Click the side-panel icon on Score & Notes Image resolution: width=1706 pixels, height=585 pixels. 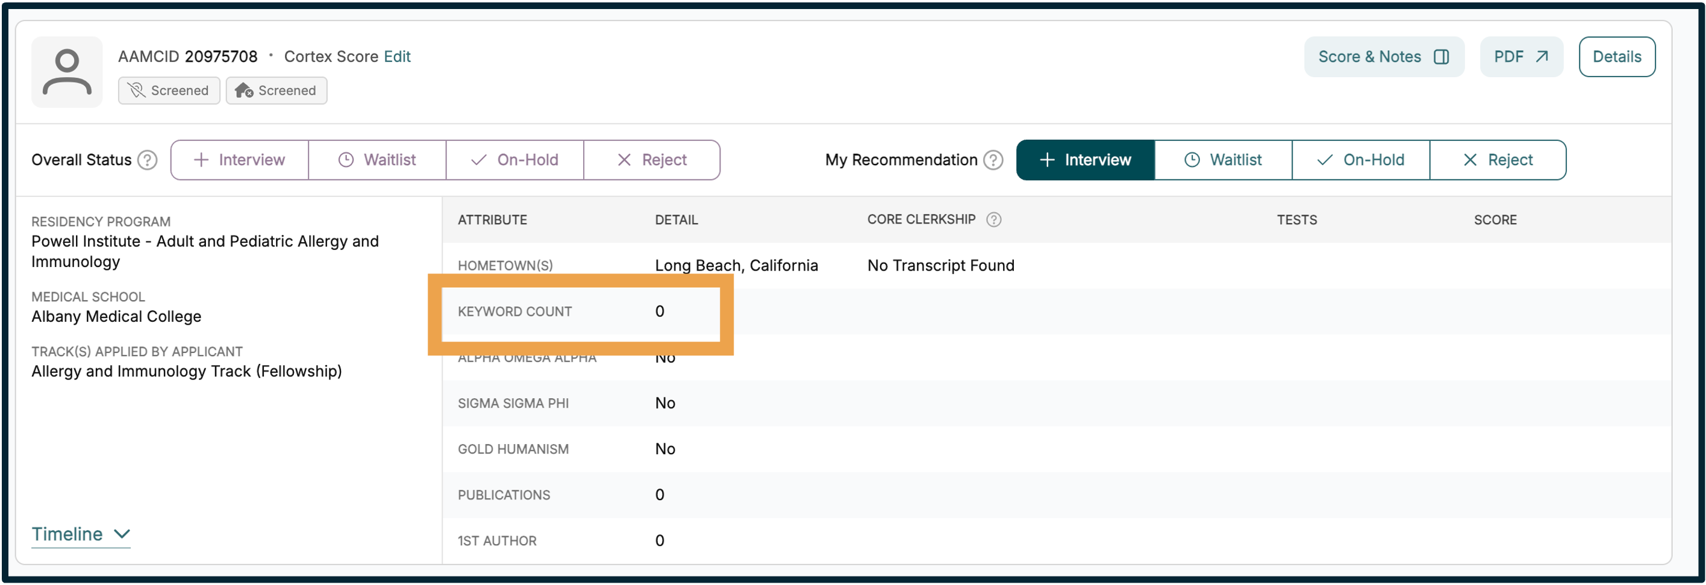click(x=1442, y=57)
